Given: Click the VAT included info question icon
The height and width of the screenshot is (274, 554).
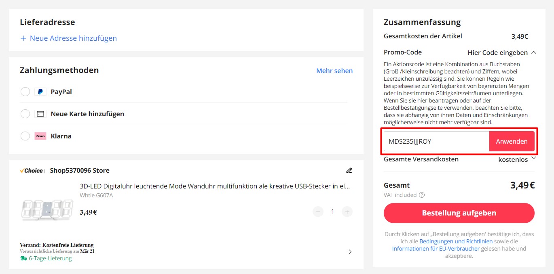Looking at the screenshot, I should (422, 195).
